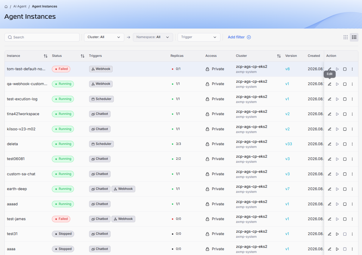The image size is (362, 255).
Task: Sort table by Cluster column
Action: (x=279, y=56)
